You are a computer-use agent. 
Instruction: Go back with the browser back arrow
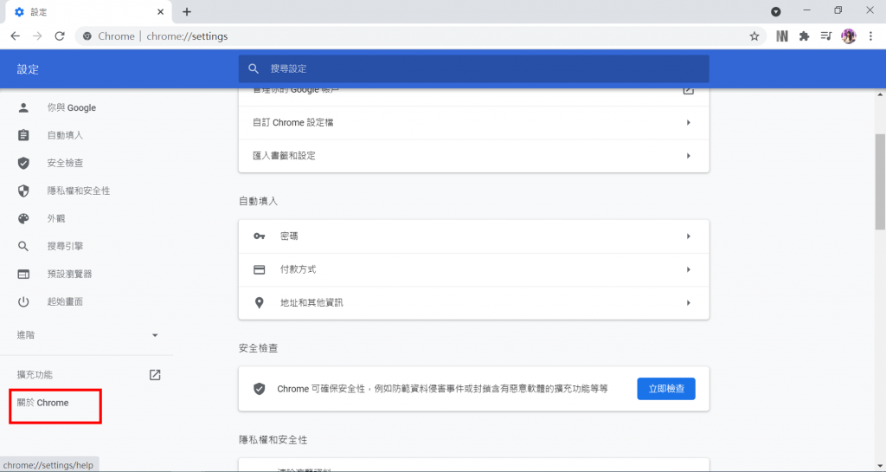(16, 36)
